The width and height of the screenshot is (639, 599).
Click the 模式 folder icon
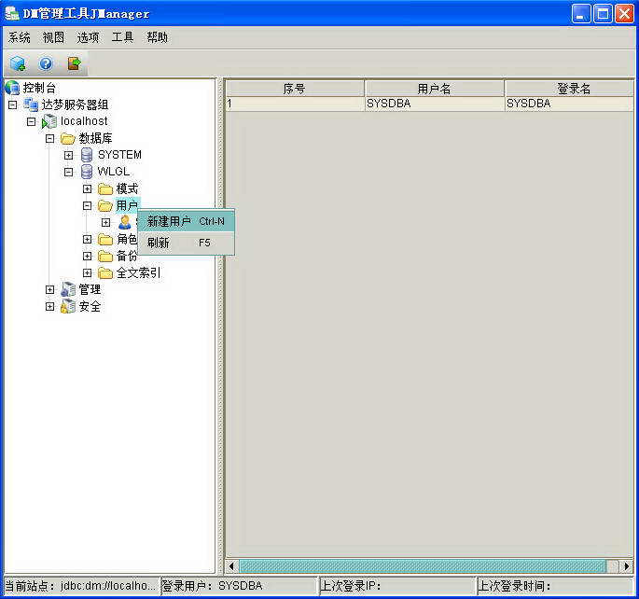[105, 189]
